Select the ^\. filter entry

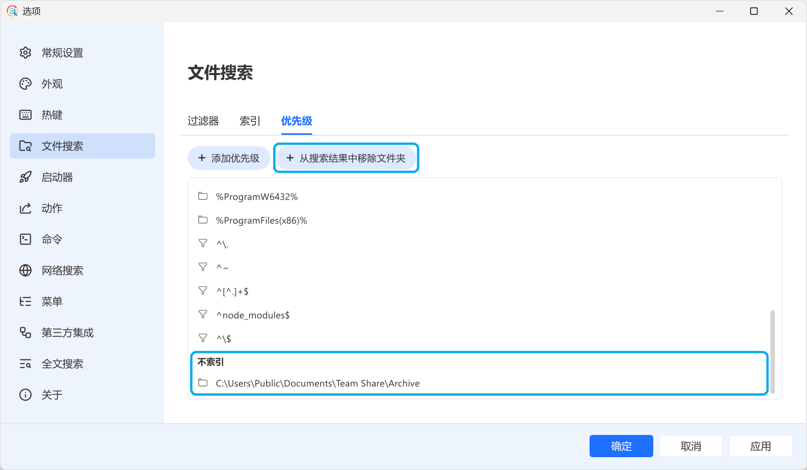point(222,244)
